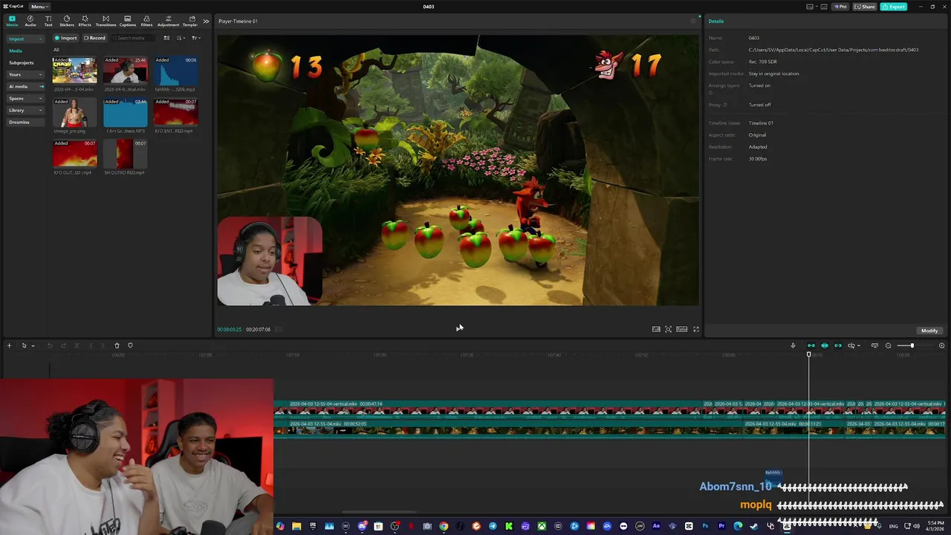The image size is (951, 535).
Task: Open Photoshop from the taskbar
Action: click(705, 526)
